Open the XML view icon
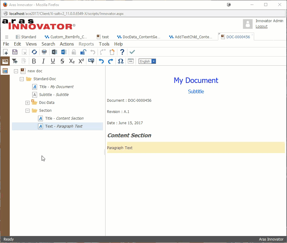 (131, 61)
